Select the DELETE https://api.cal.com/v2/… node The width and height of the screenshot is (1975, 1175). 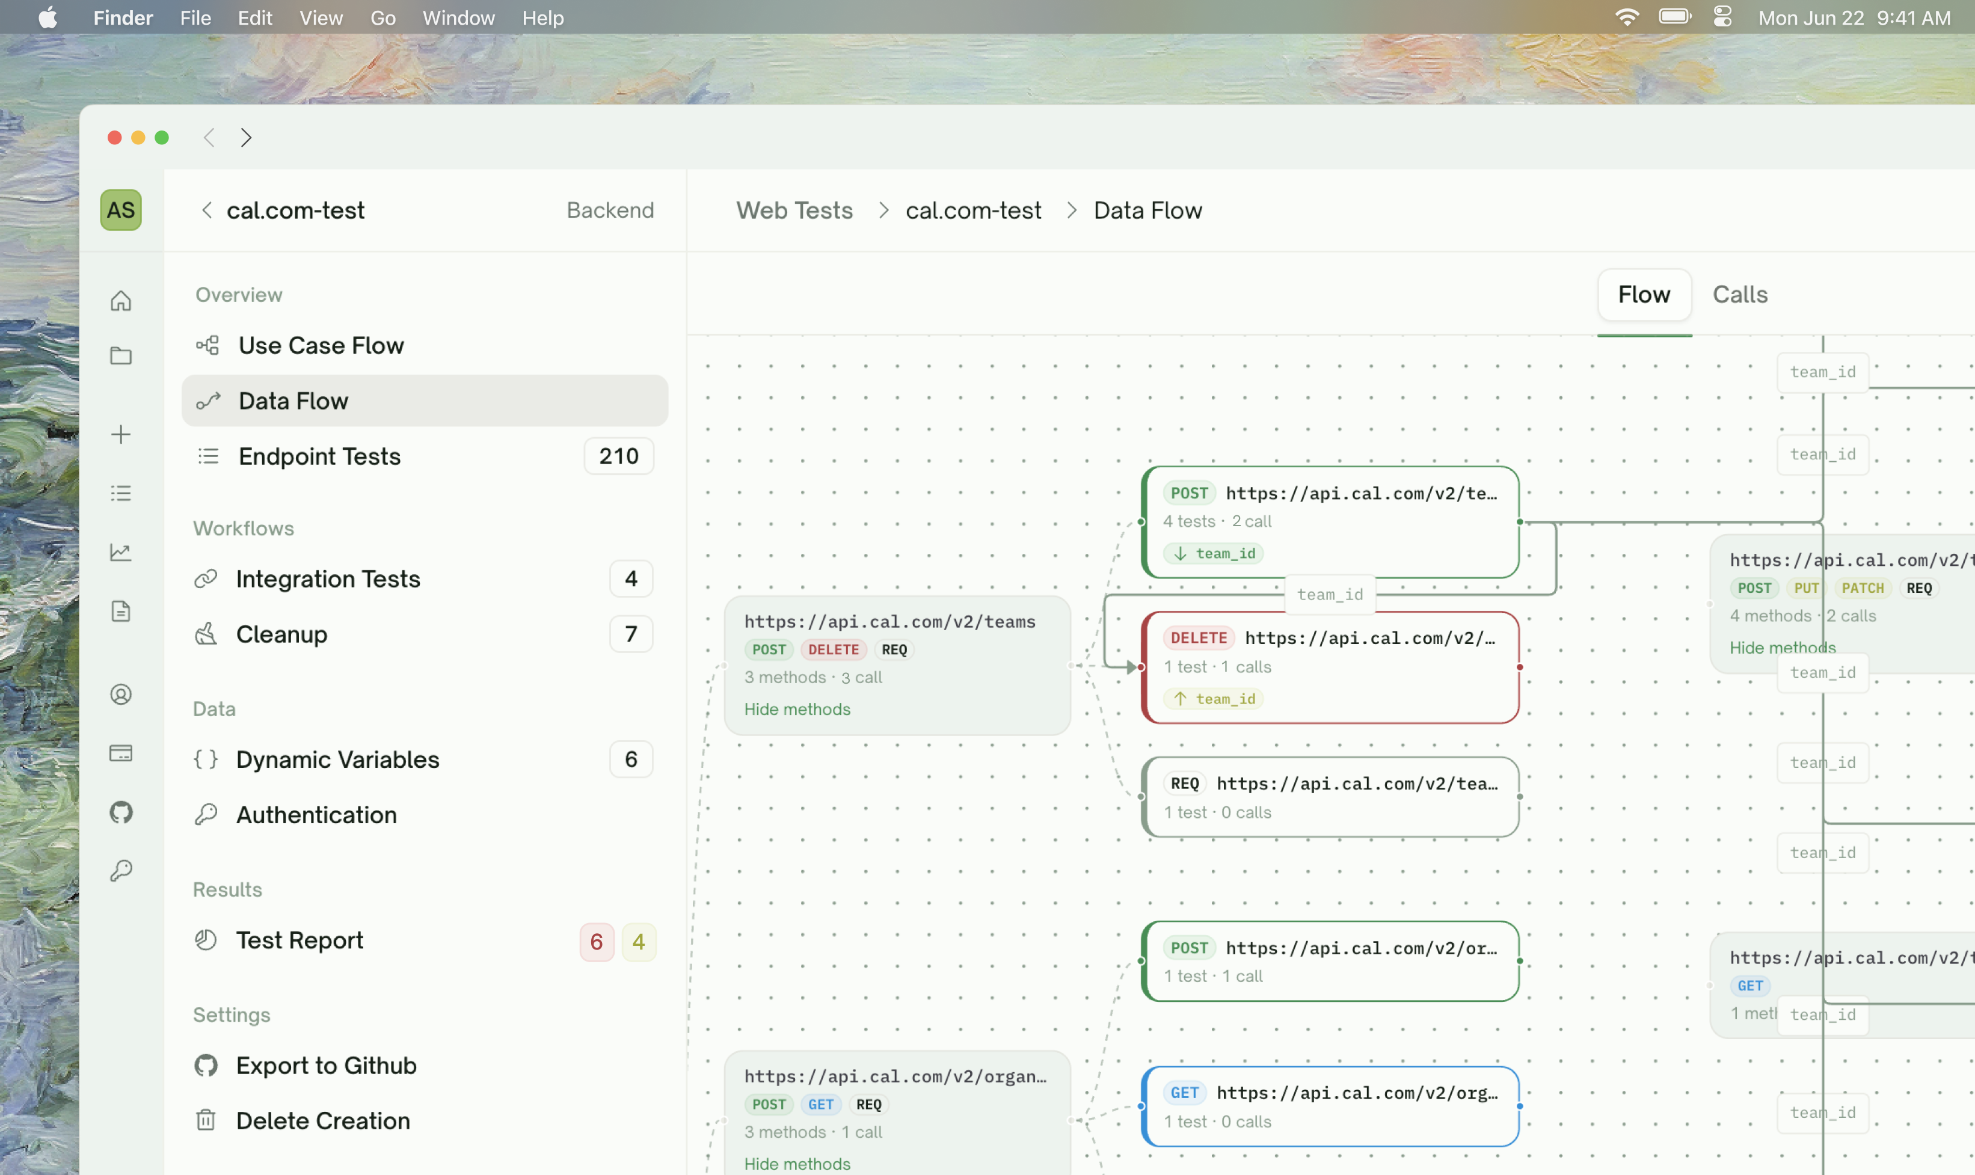(1330, 667)
